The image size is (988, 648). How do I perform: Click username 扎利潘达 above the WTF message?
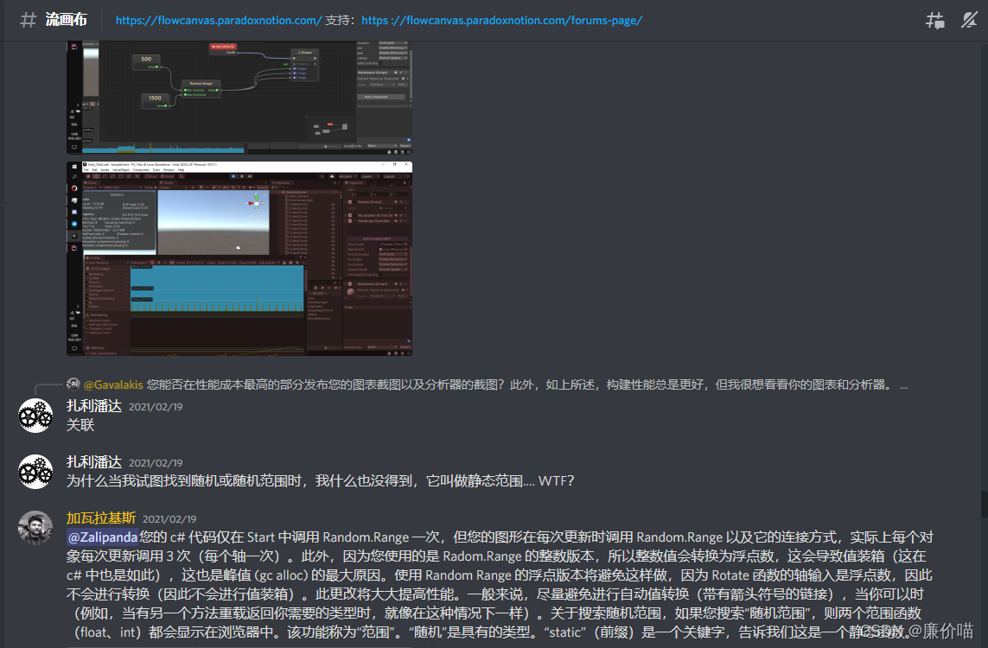tap(94, 462)
